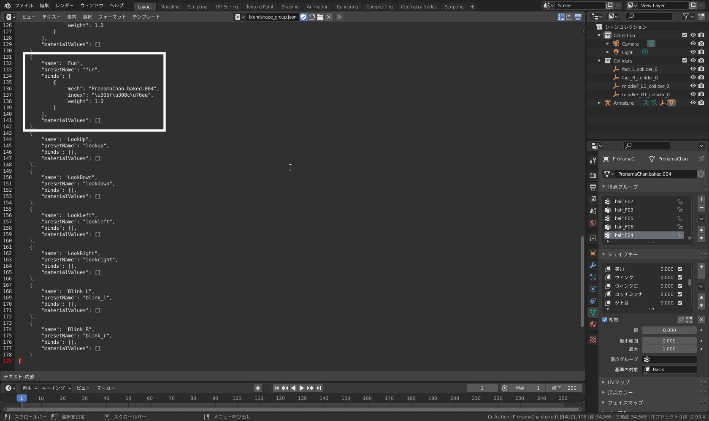This screenshot has height=421, width=709.
Task: Open the Material properties tab
Action: [593, 324]
